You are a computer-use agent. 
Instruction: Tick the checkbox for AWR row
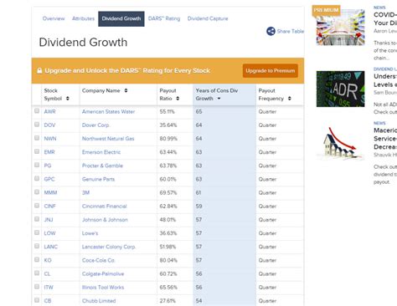[x=37, y=111]
